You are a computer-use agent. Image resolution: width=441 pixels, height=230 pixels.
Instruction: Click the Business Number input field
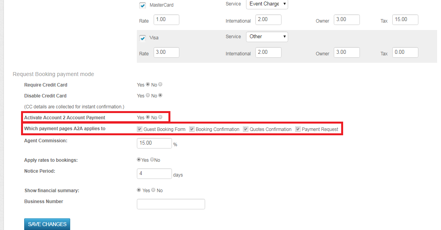[x=171, y=204]
